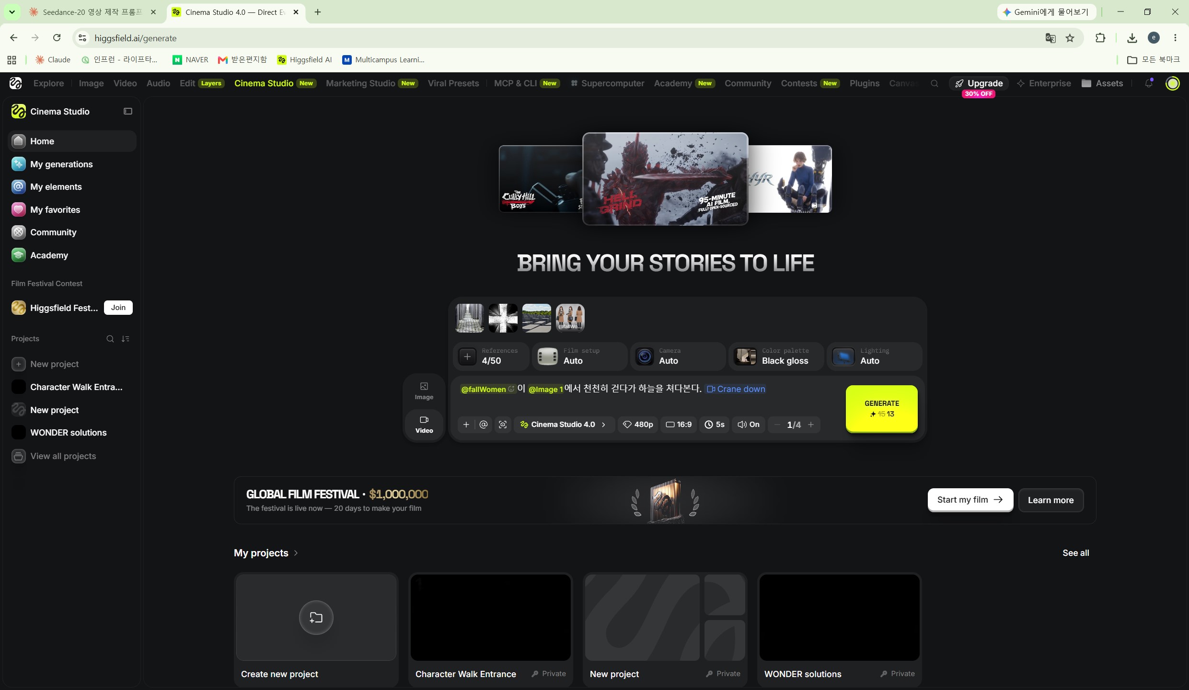Open the Explore tab in top navigation
Viewport: 1189px width, 690px height.
(x=48, y=83)
